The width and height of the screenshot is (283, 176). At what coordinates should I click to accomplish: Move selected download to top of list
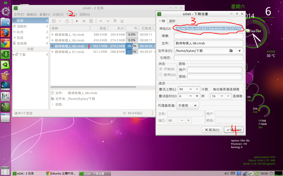(115, 21)
